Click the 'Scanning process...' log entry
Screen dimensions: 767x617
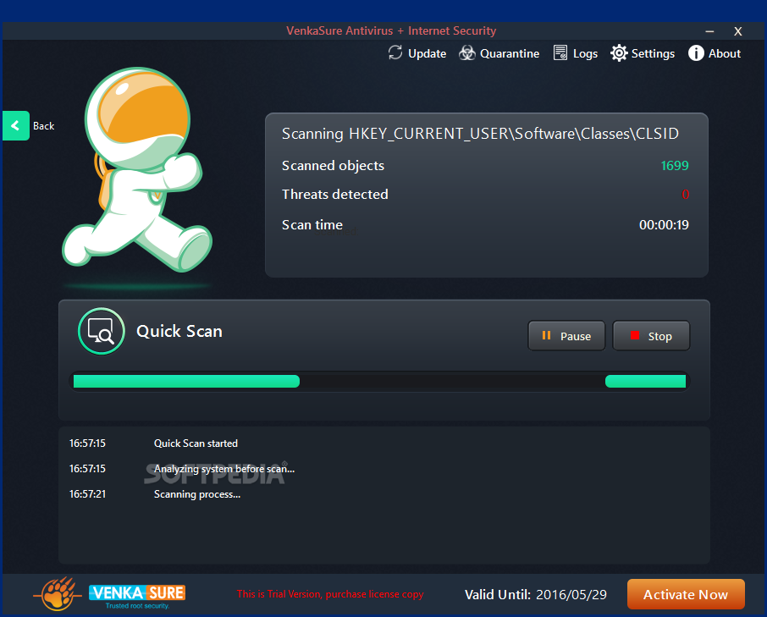pos(197,494)
